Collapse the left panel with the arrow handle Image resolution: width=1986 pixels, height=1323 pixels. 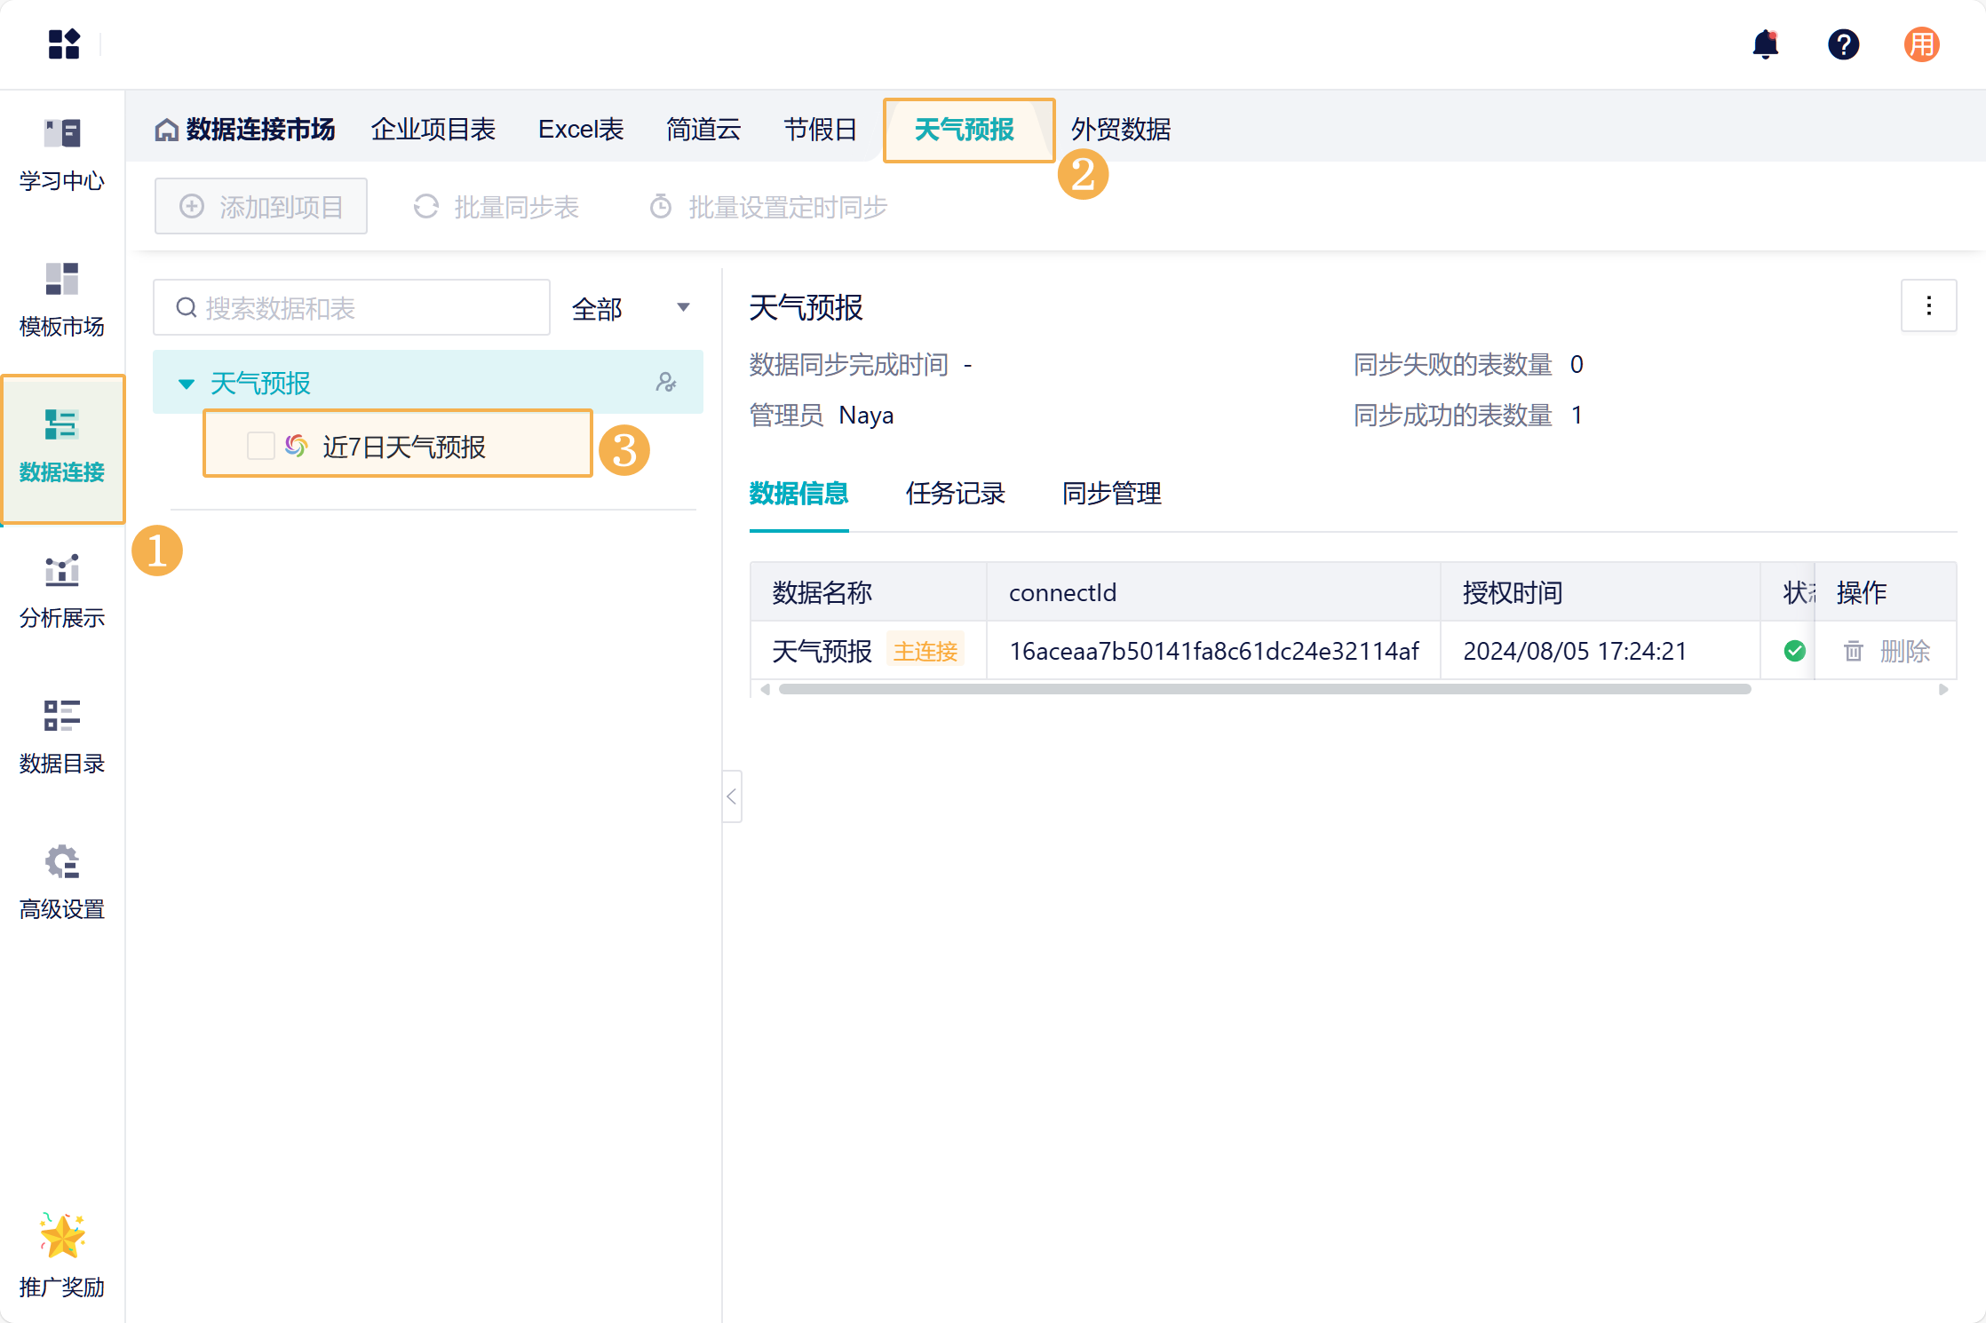(x=731, y=796)
